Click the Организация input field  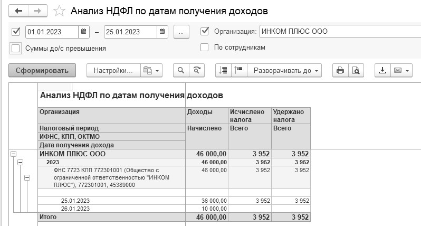pos(340,32)
